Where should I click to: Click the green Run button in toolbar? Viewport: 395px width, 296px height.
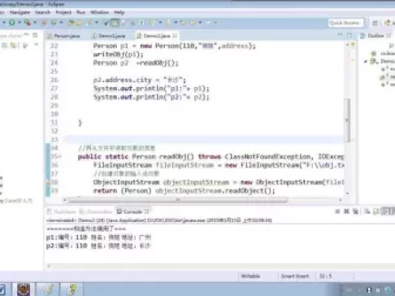coord(12,23)
